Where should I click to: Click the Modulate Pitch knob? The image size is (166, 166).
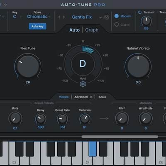click(x=122, y=118)
